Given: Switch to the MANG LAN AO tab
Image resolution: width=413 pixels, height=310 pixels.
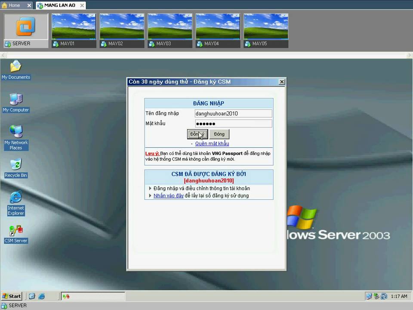Looking at the screenshot, I should 59,5.
